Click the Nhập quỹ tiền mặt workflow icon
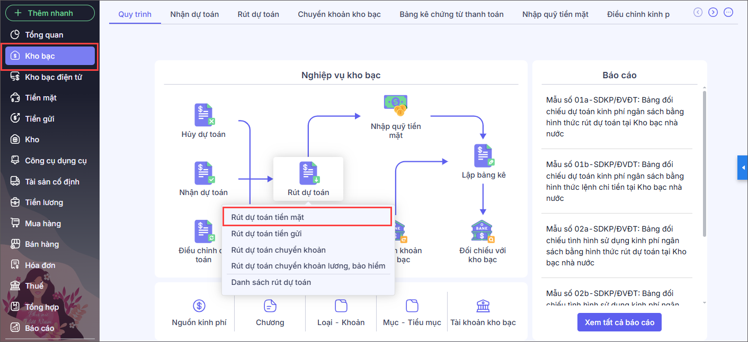This screenshot has height=342, width=748. tap(396, 105)
